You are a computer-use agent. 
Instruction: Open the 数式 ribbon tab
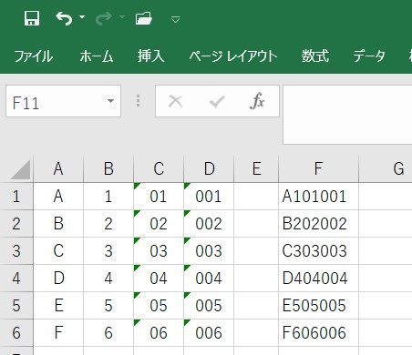[x=314, y=56]
